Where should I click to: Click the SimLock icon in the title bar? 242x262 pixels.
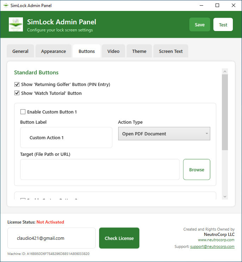pos(6,6)
